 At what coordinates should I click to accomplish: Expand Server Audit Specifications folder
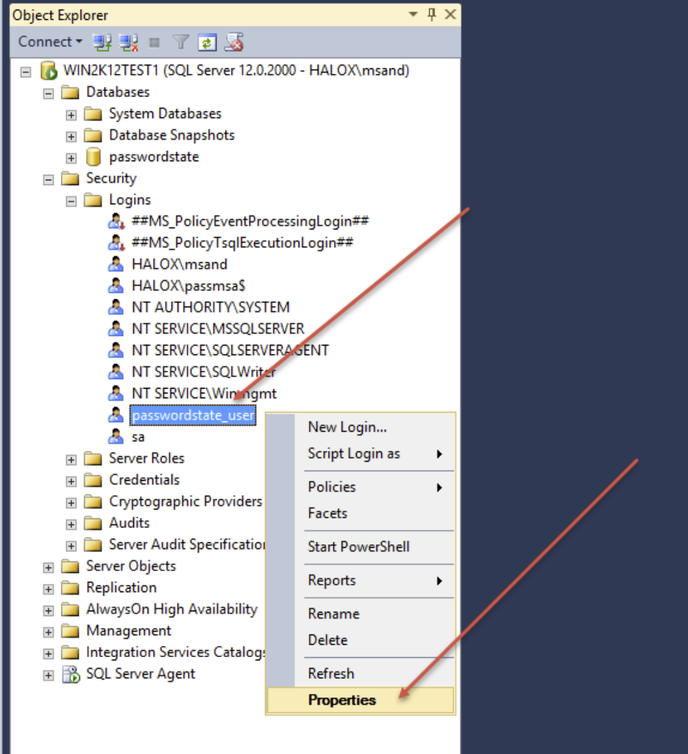pos(71,546)
